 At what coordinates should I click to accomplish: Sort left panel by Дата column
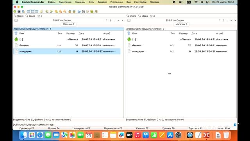[x=81, y=33]
